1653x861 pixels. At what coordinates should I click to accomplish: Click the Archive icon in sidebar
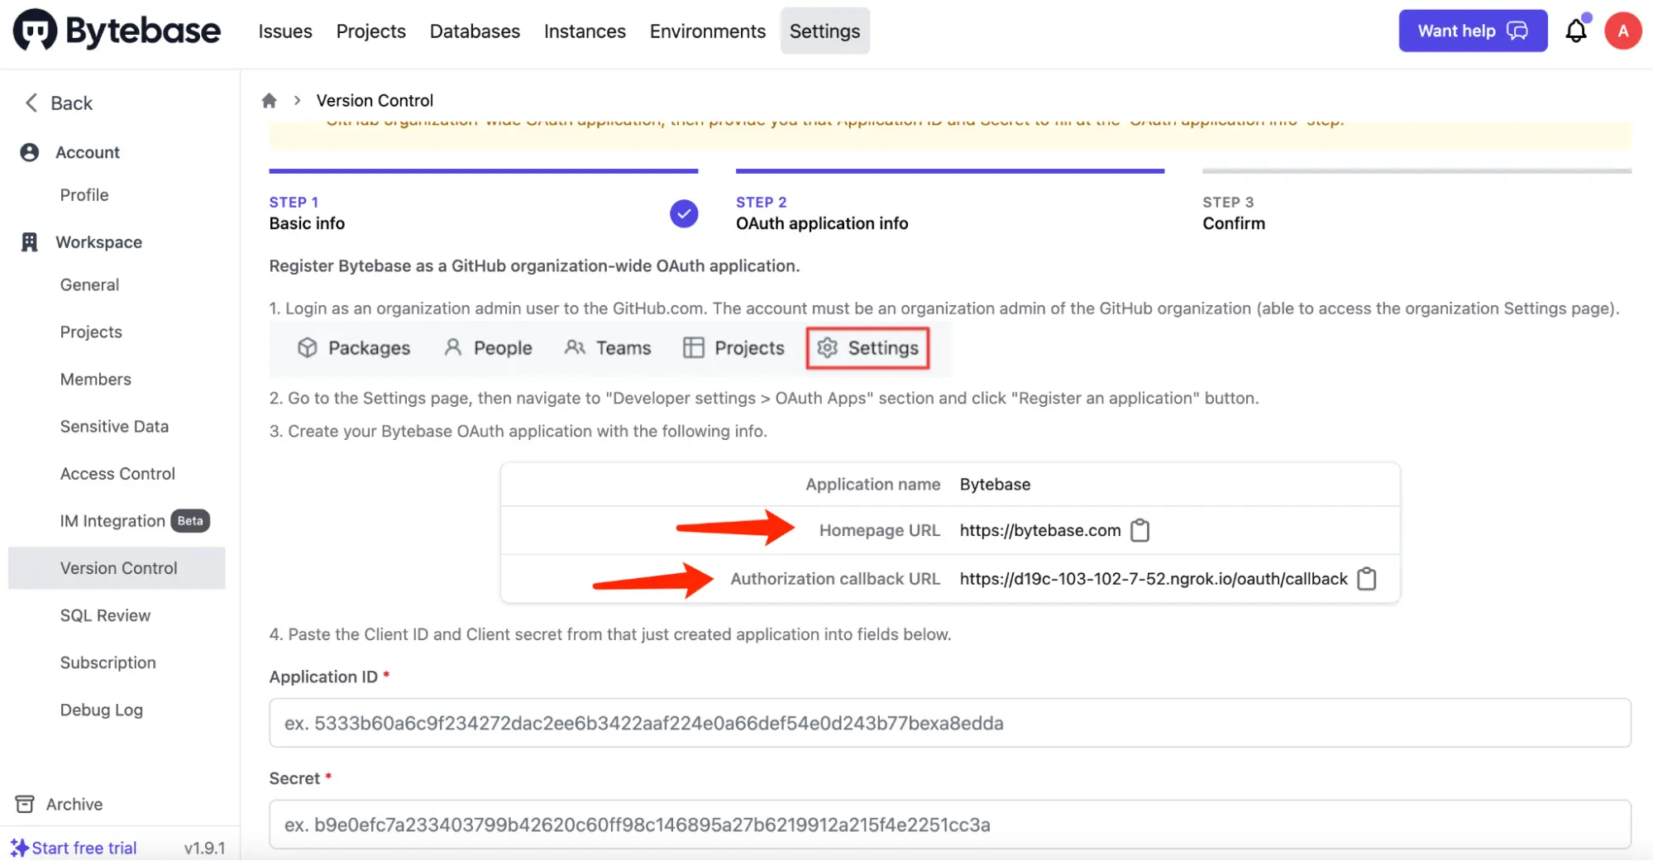(x=25, y=804)
